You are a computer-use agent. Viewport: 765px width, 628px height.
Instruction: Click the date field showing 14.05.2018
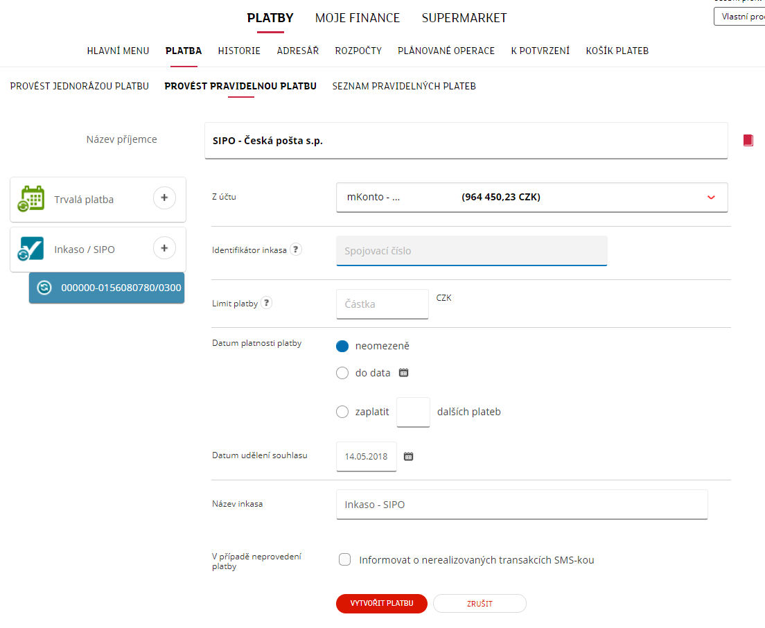(367, 456)
